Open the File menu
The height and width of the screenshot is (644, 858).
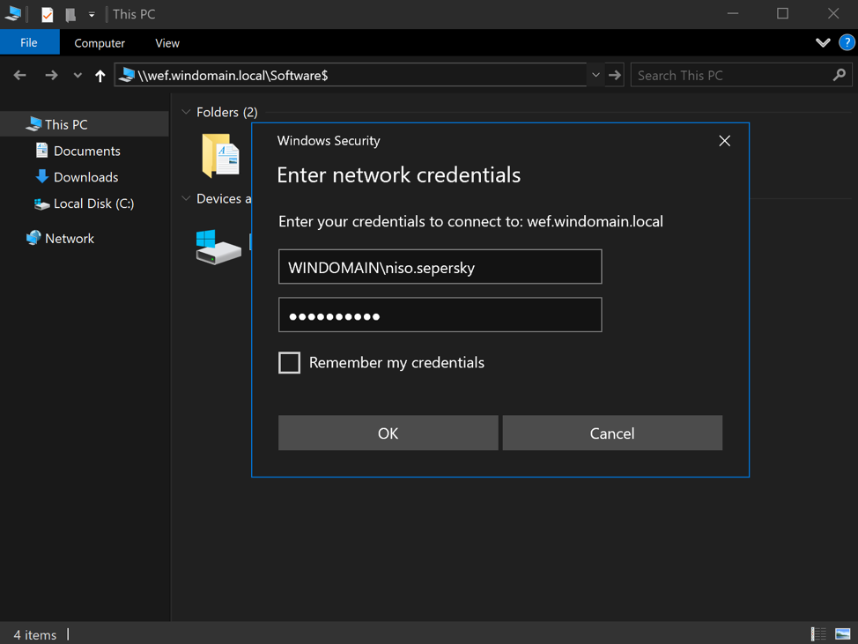[29, 42]
